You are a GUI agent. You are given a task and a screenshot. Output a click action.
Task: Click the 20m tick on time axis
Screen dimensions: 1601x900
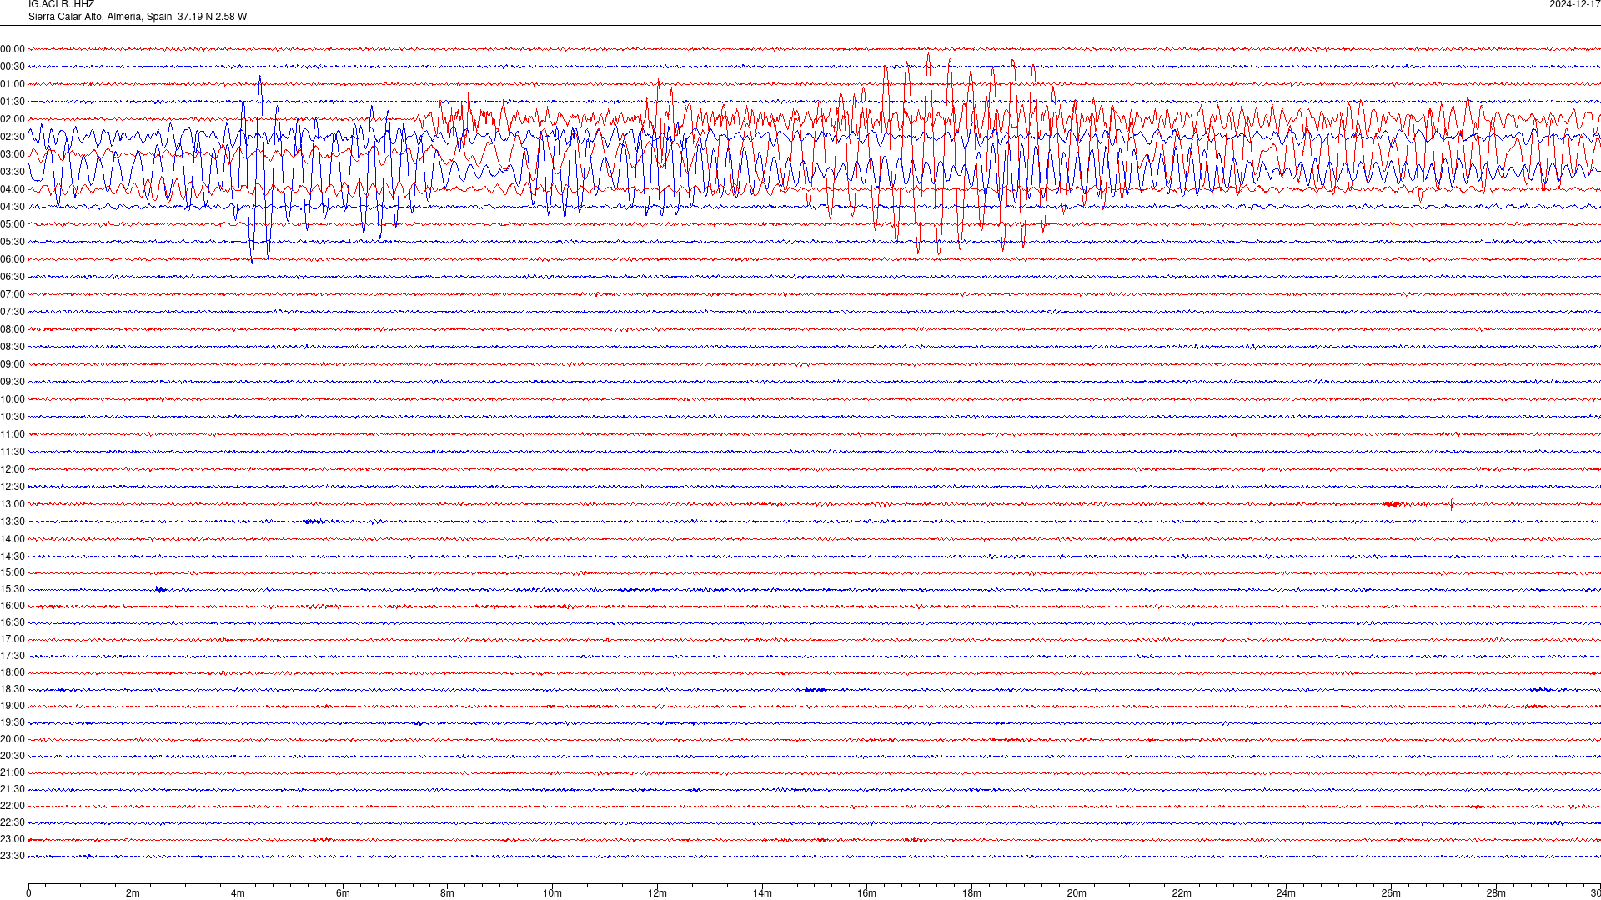(x=1077, y=893)
